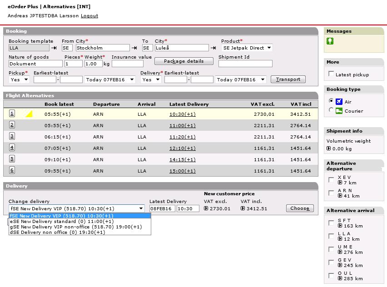Click the info icon beside ARN 41 km
Image resolution: width=387 pixels, height=287 pixels.
pos(340,196)
